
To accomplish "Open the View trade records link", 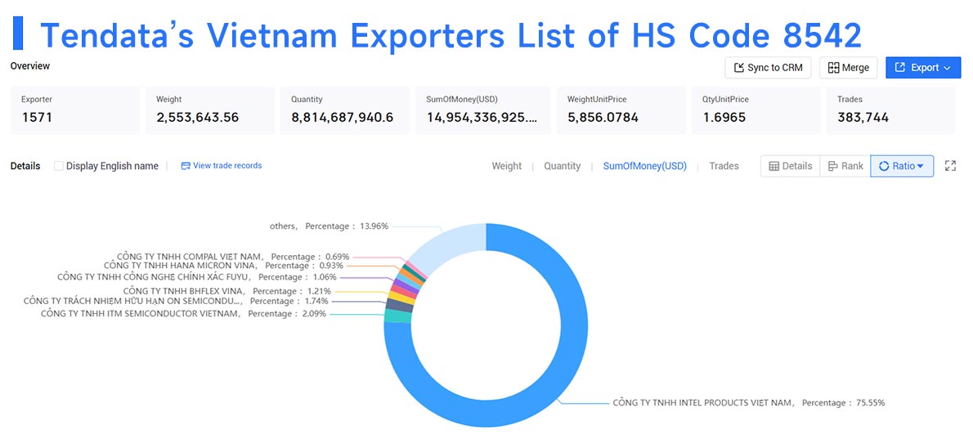I will tap(222, 166).
